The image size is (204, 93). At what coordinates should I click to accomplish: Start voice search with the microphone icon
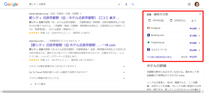[x=126, y=4]
